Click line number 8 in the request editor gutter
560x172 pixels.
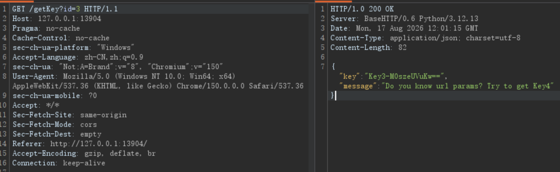tap(4, 76)
